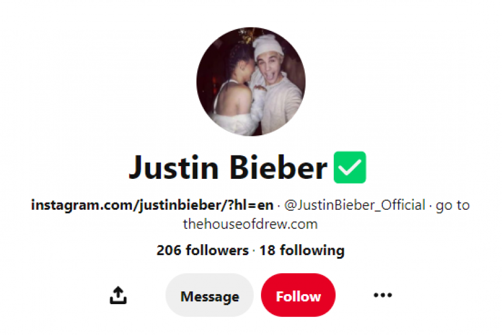Open the round profile avatar photo
Screen dimensions: 502x335
click(x=250, y=82)
